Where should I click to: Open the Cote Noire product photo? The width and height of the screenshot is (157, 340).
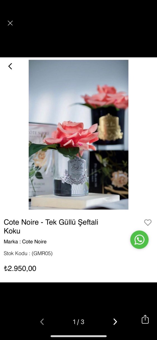tap(78, 134)
